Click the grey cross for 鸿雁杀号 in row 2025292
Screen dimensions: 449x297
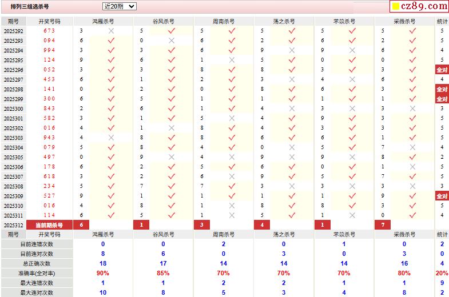111,31
